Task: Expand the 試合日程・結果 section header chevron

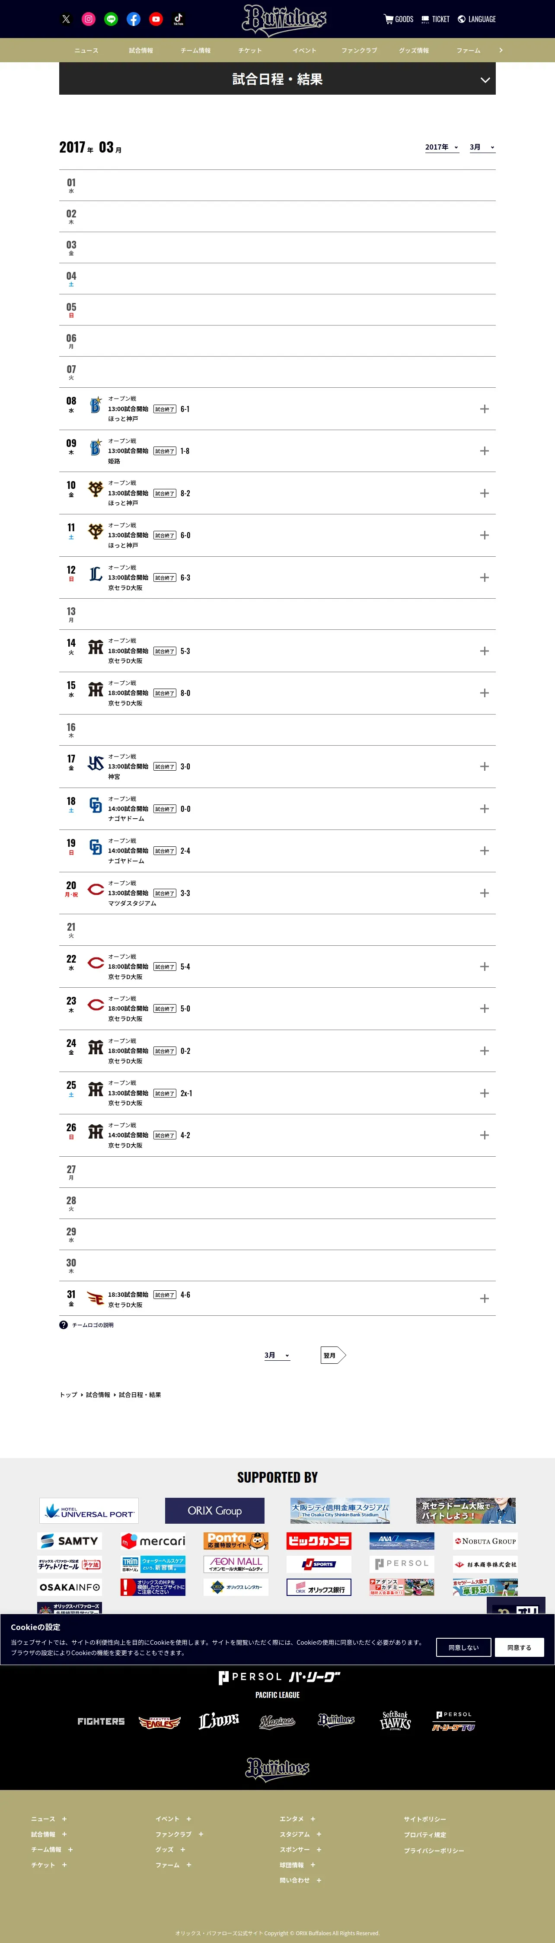Action: [485, 80]
